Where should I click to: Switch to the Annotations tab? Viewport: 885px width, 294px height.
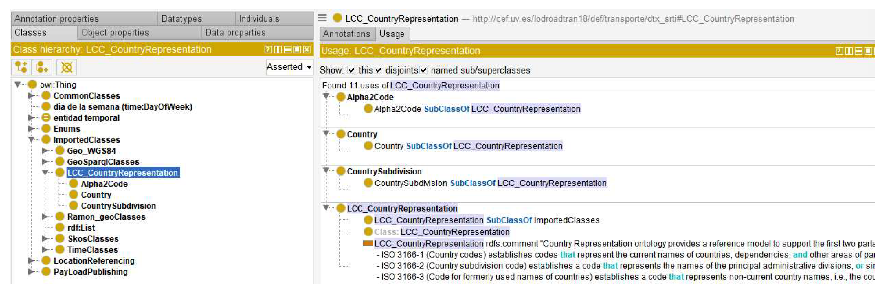(x=346, y=34)
